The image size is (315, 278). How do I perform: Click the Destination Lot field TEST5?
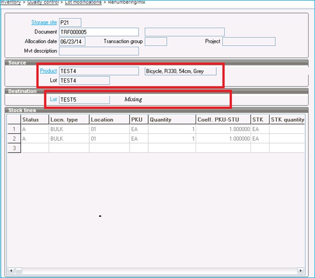point(84,100)
